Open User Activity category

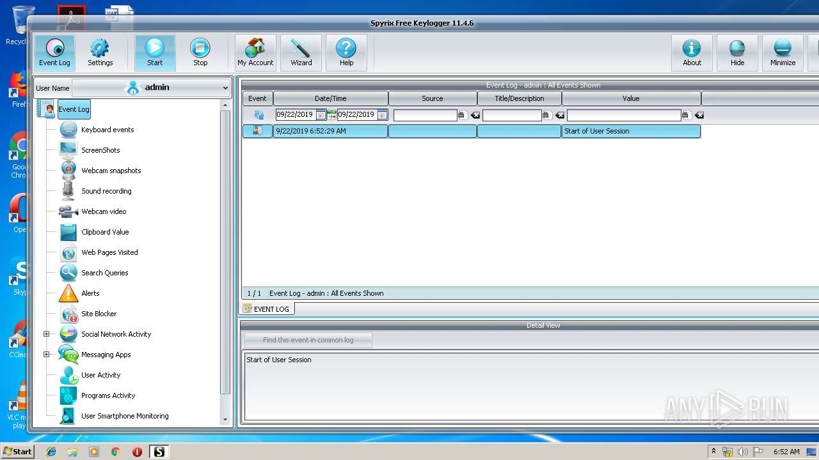click(x=100, y=375)
